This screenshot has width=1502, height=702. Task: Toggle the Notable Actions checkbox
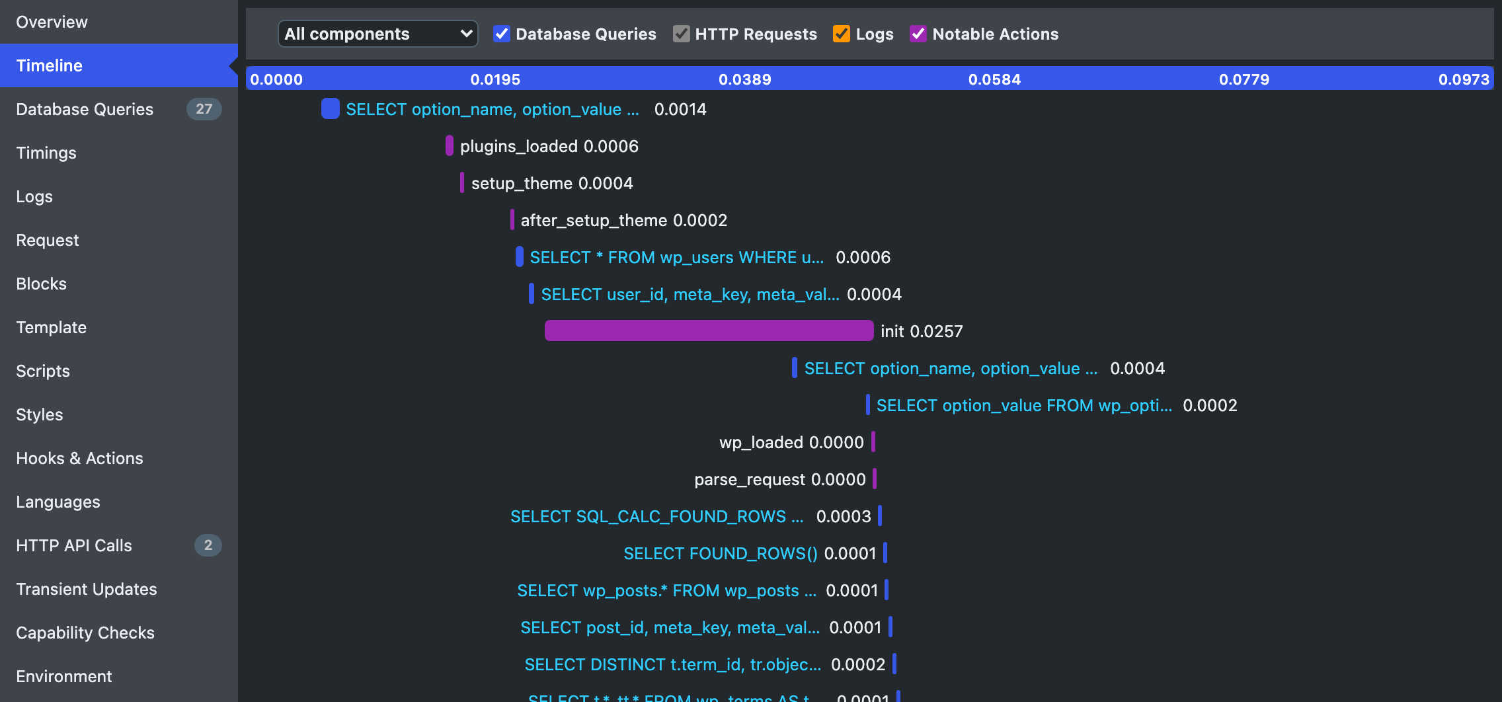[918, 34]
